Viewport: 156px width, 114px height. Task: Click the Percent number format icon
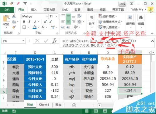[92, 17]
